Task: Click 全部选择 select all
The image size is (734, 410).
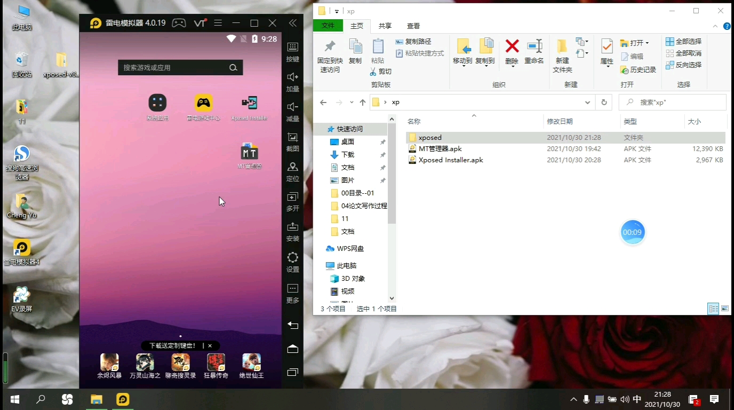Action: (683, 42)
